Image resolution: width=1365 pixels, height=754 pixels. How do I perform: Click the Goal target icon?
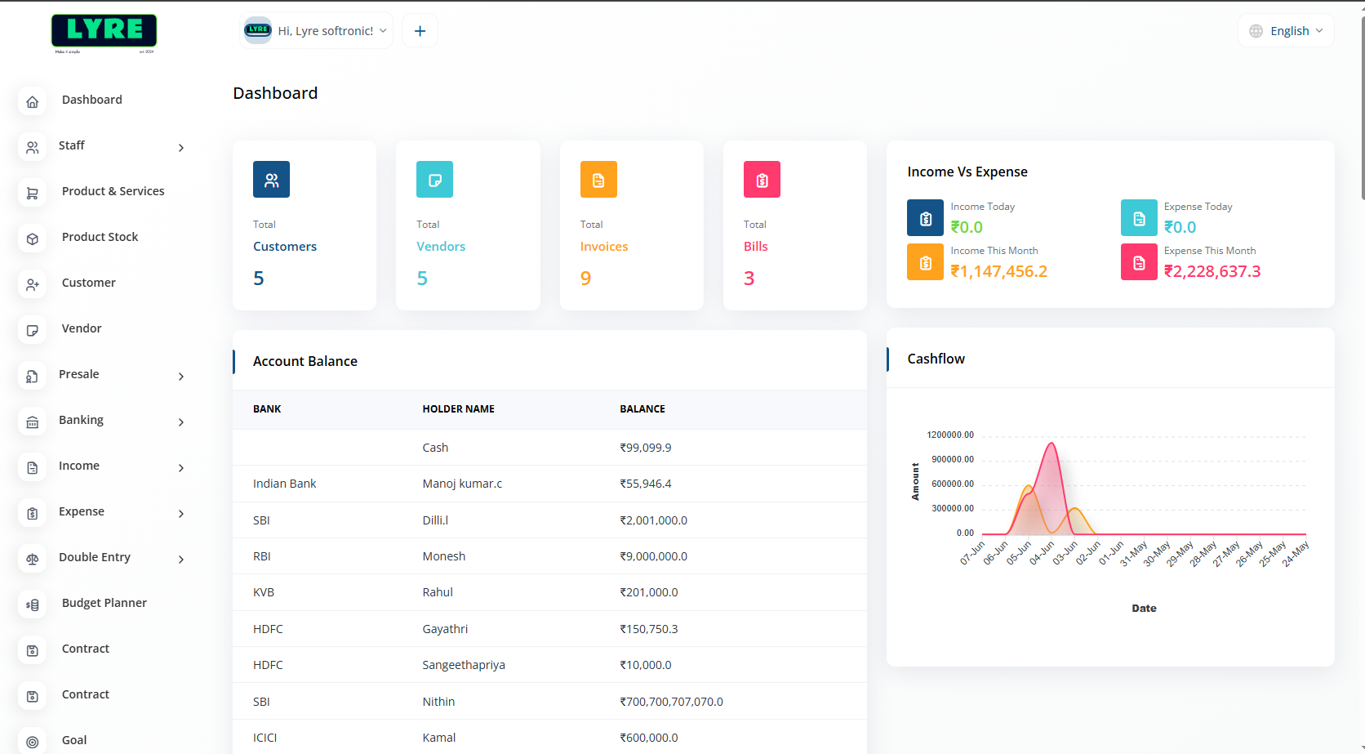point(33,742)
